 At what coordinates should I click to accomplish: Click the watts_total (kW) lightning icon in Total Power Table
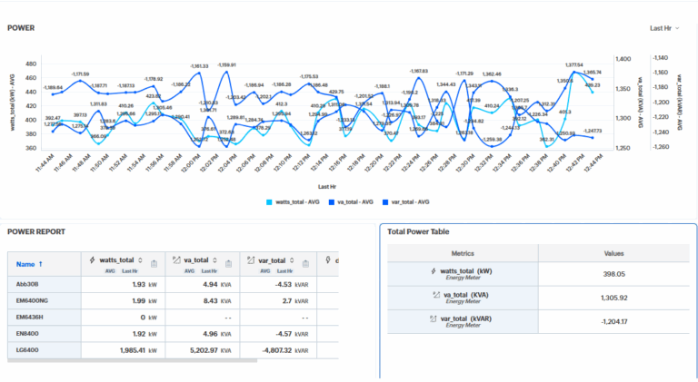[x=434, y=270]
